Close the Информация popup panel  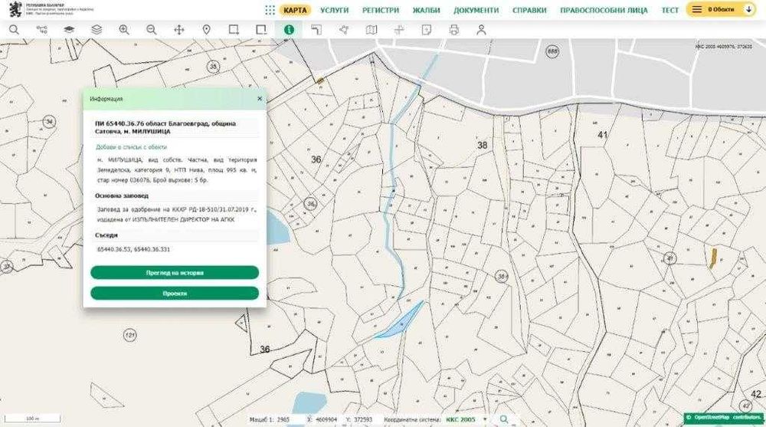[259, 99]
